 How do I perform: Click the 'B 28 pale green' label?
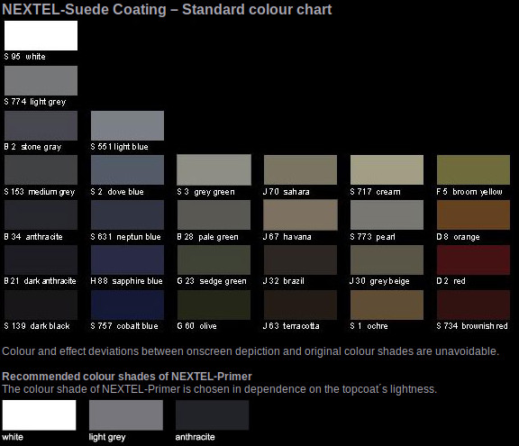tap(207, 237)
